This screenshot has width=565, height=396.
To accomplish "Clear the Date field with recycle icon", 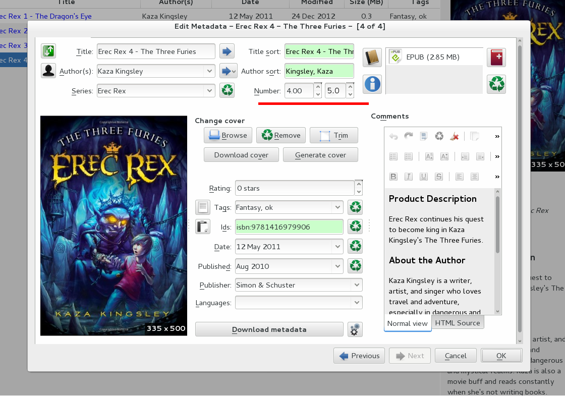I will tap(355, 247).
